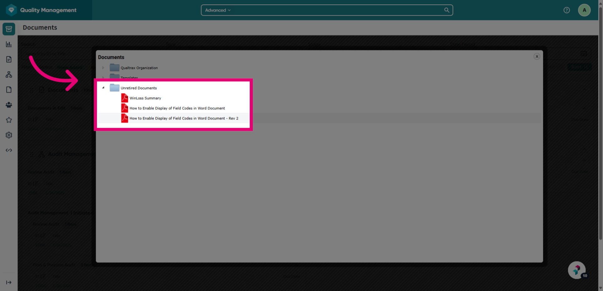The image size is (603, 291).
Task: Open the code brackets sidebar icon
Action: 9,150
